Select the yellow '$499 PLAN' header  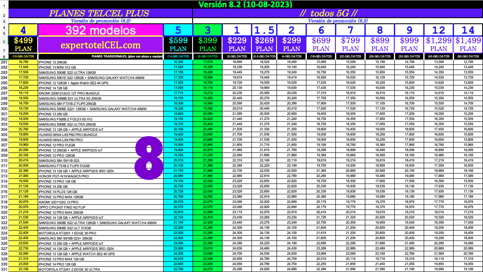[x=23, y=45]
